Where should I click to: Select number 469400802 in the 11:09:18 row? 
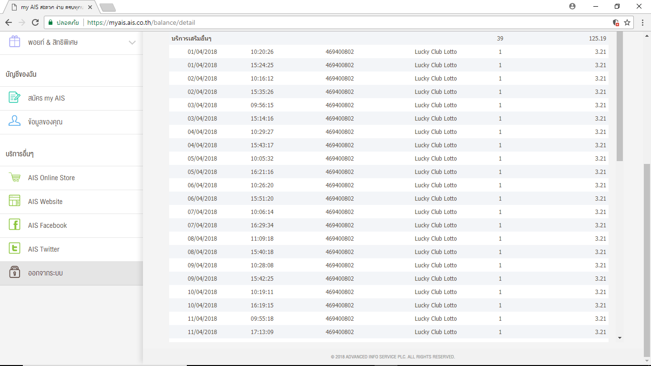340,239
